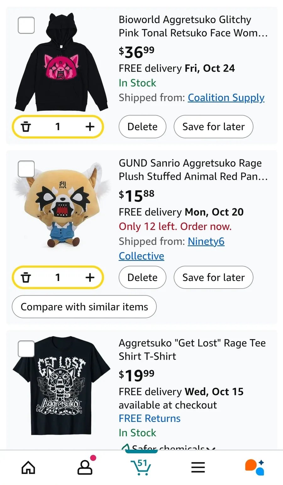
Task: Open the Get Lost T-Shirt thumbnail
Action: (x=61, y=386)
